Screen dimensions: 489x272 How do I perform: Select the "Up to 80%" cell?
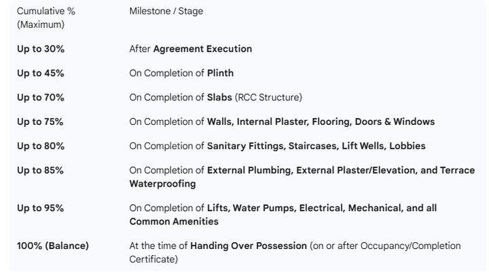(40, 146)
